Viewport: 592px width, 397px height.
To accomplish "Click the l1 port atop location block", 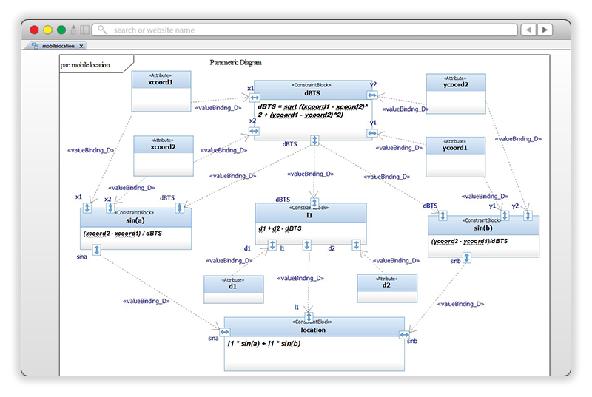I will click(309, 317).
